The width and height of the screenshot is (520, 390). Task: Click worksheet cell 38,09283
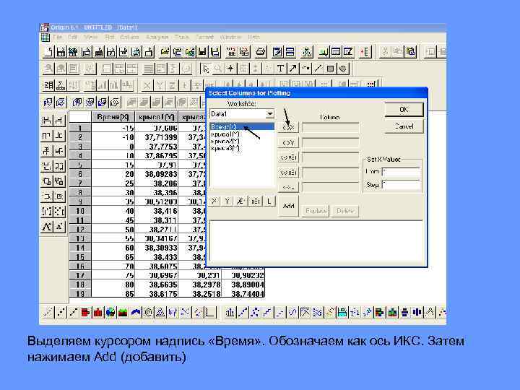(x=157, y=174)
